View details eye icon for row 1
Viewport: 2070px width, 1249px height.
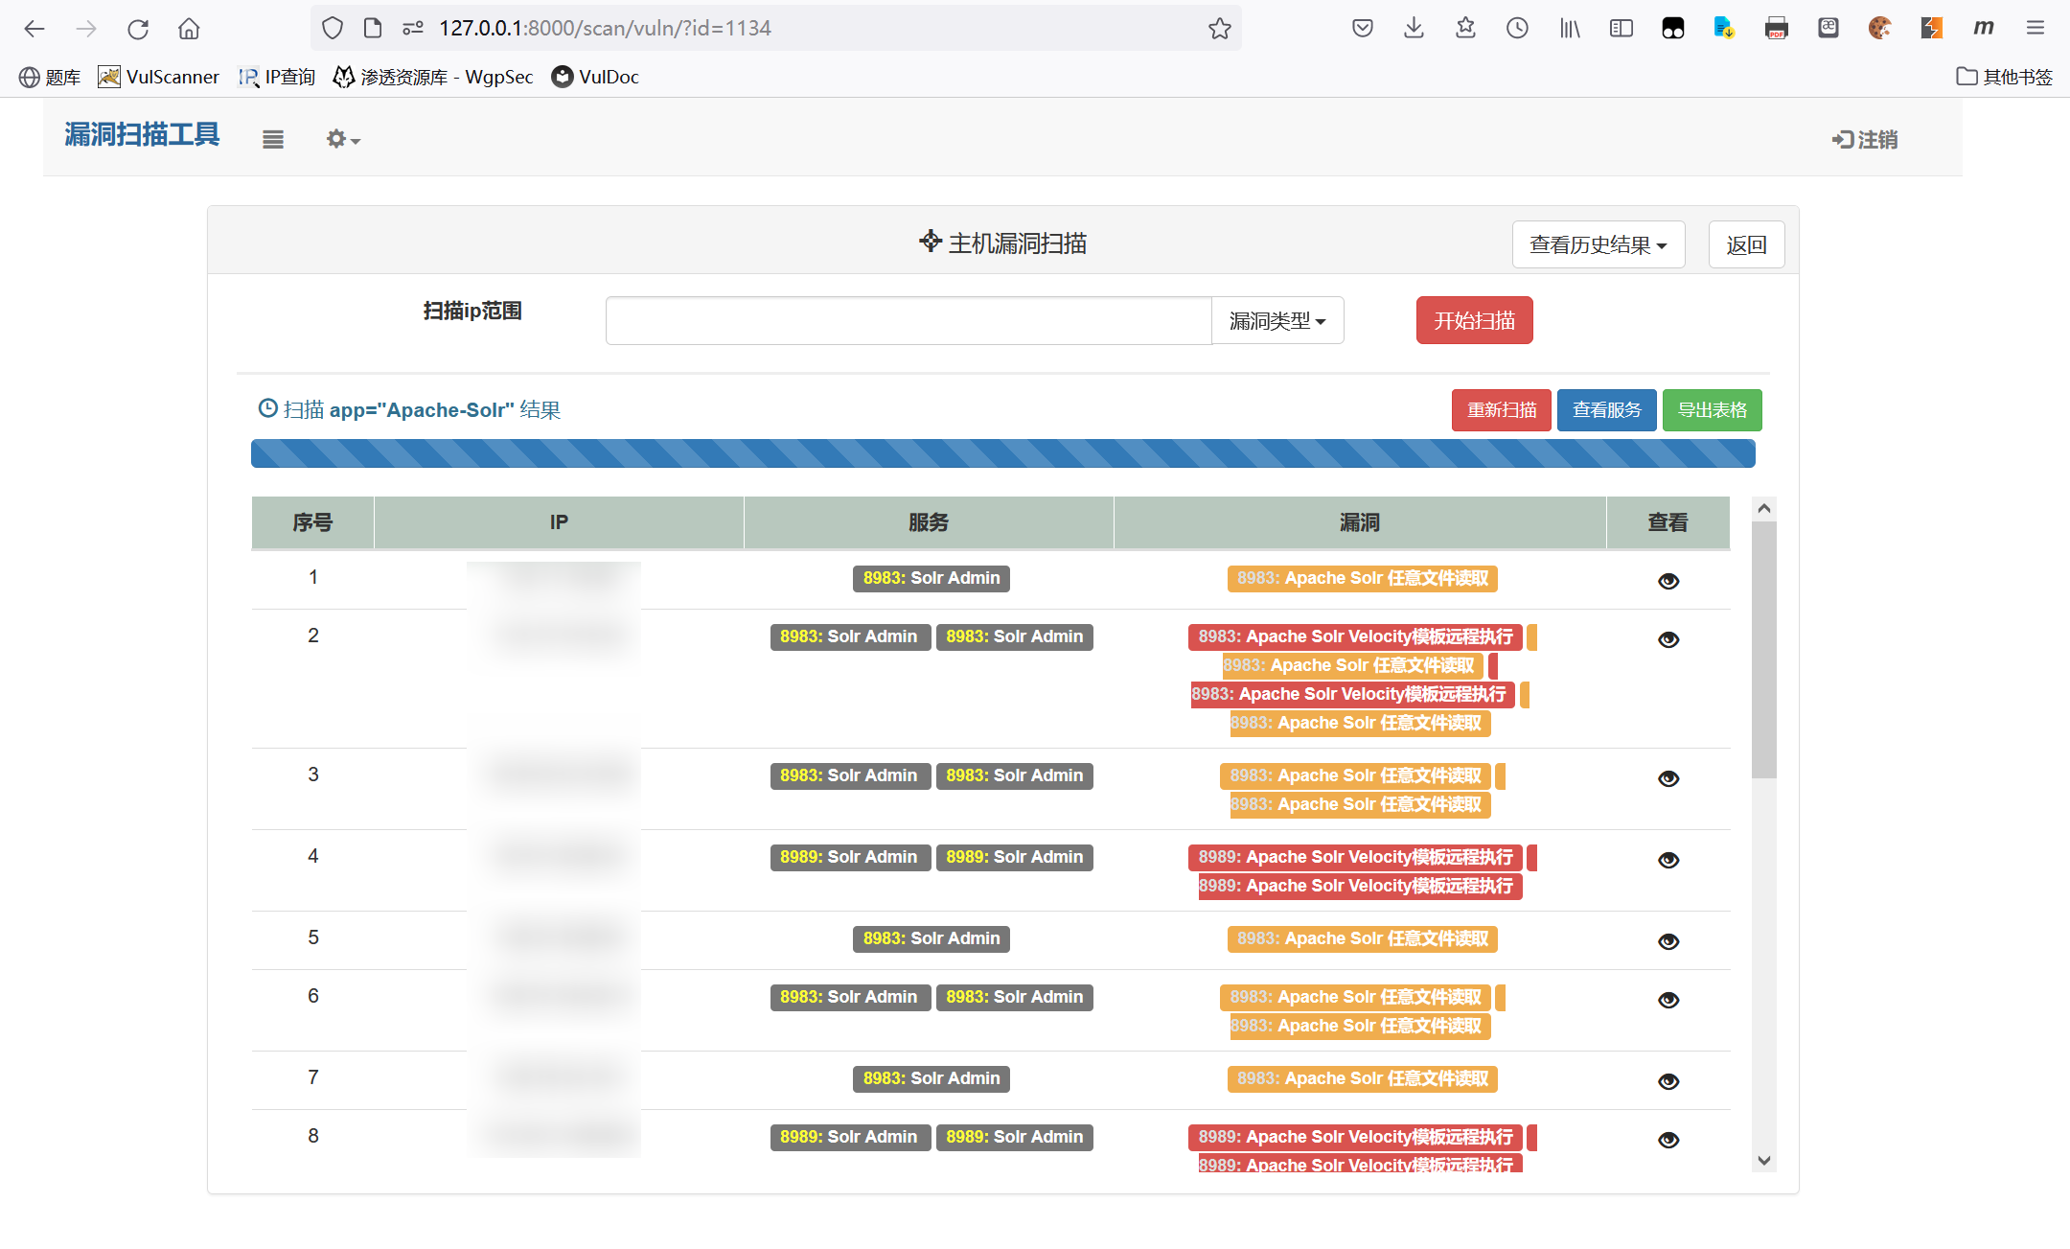pyautogui.click(x=1668, y=581)
